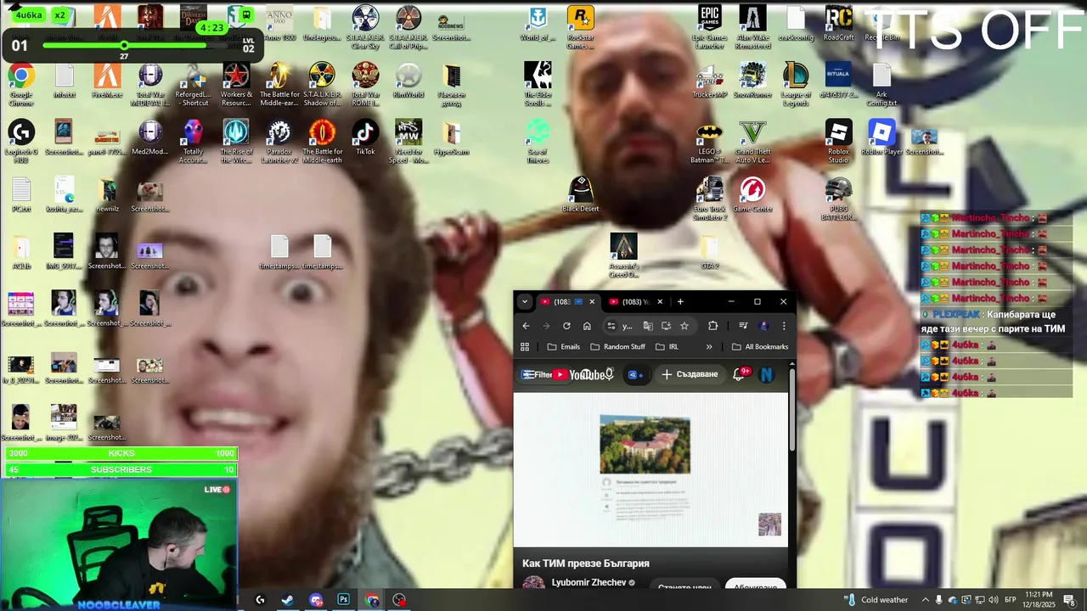Open the Ark Config.txt file
The width and height of the screenshot is (1087, 611).
(x=881, y=83)
